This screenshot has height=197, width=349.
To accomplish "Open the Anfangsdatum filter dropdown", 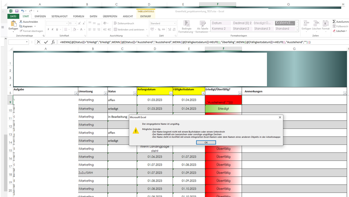I will tap(171, 93).
